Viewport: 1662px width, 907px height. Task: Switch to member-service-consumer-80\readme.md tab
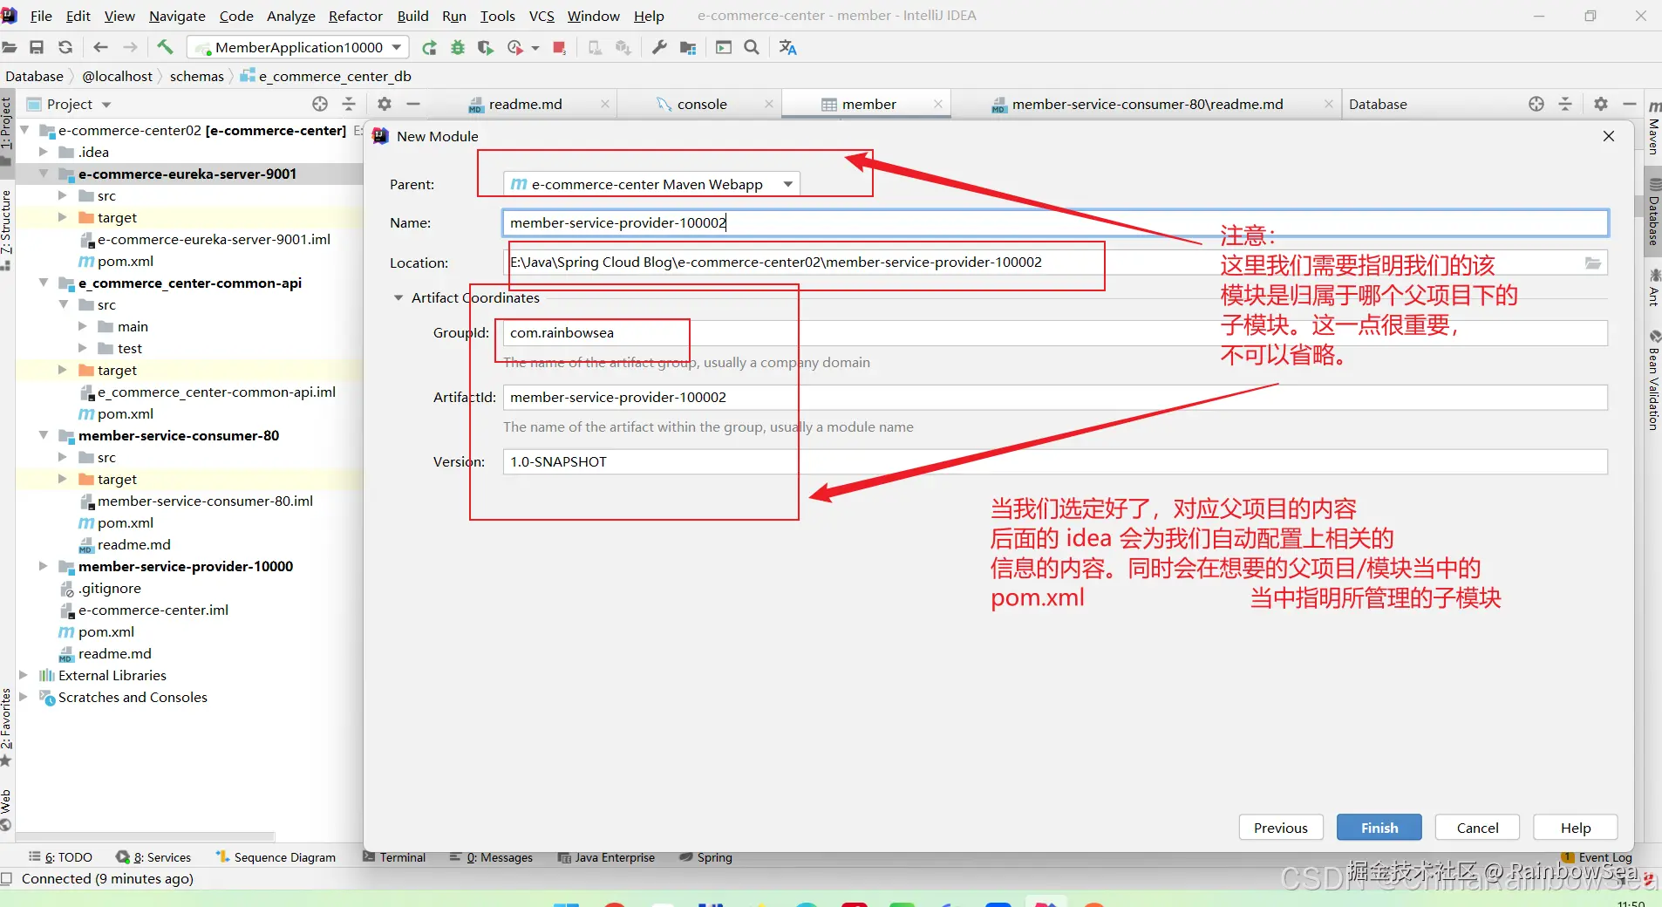1148,104
